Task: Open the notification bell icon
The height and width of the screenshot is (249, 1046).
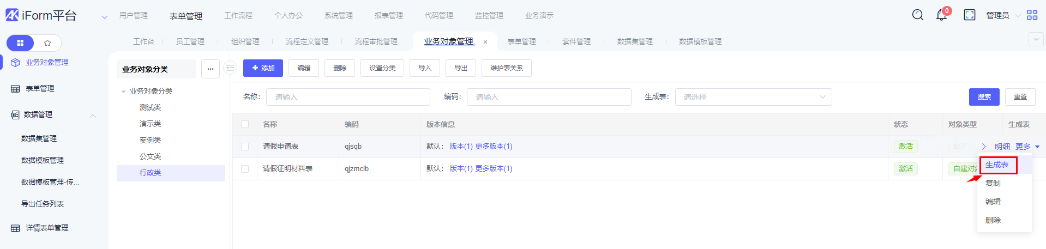Action: tap(941, 15)
